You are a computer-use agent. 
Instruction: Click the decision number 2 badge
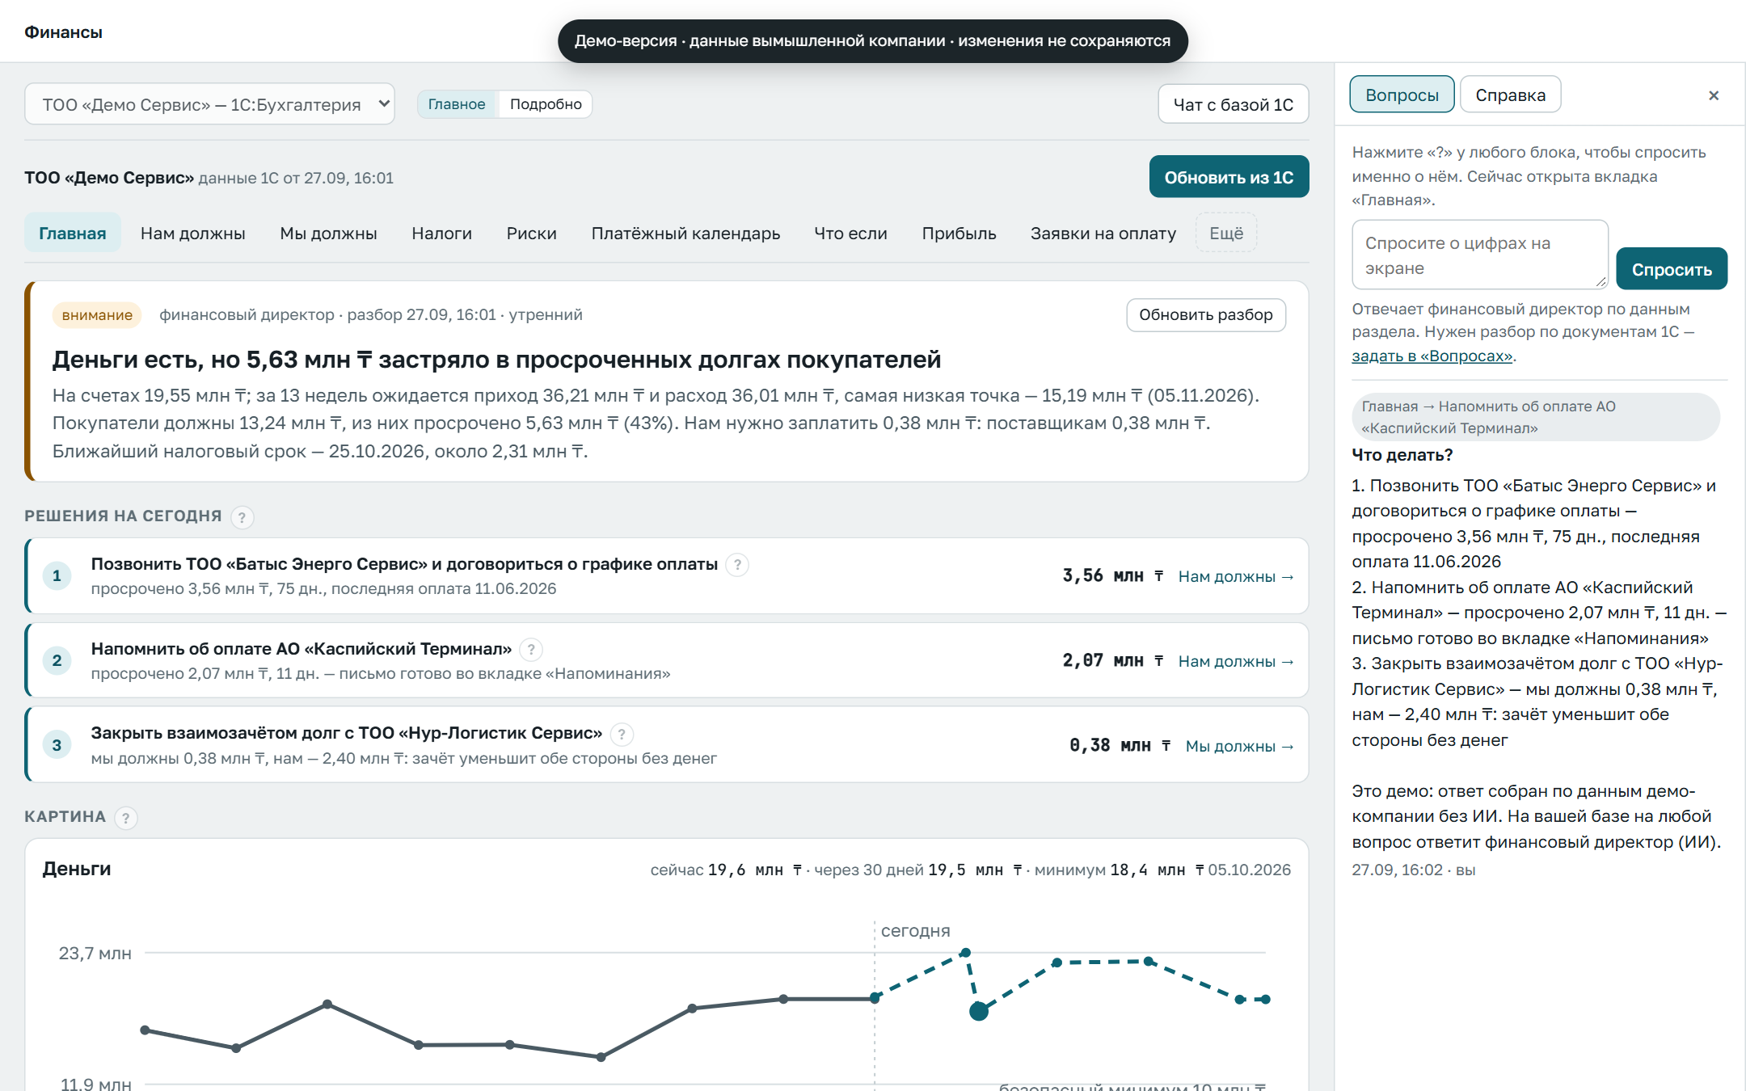click(x=57, y=660)
